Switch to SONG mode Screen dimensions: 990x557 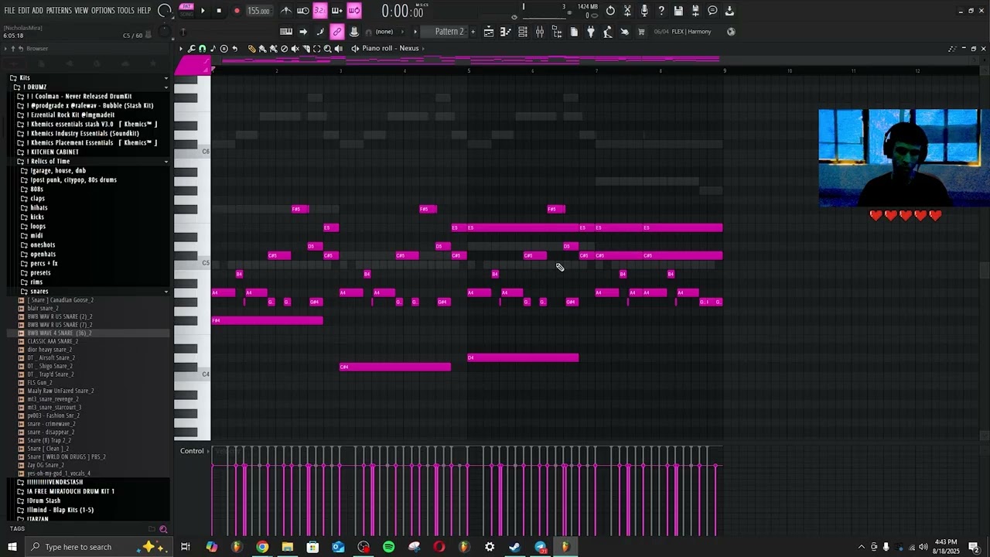[186, 14]
